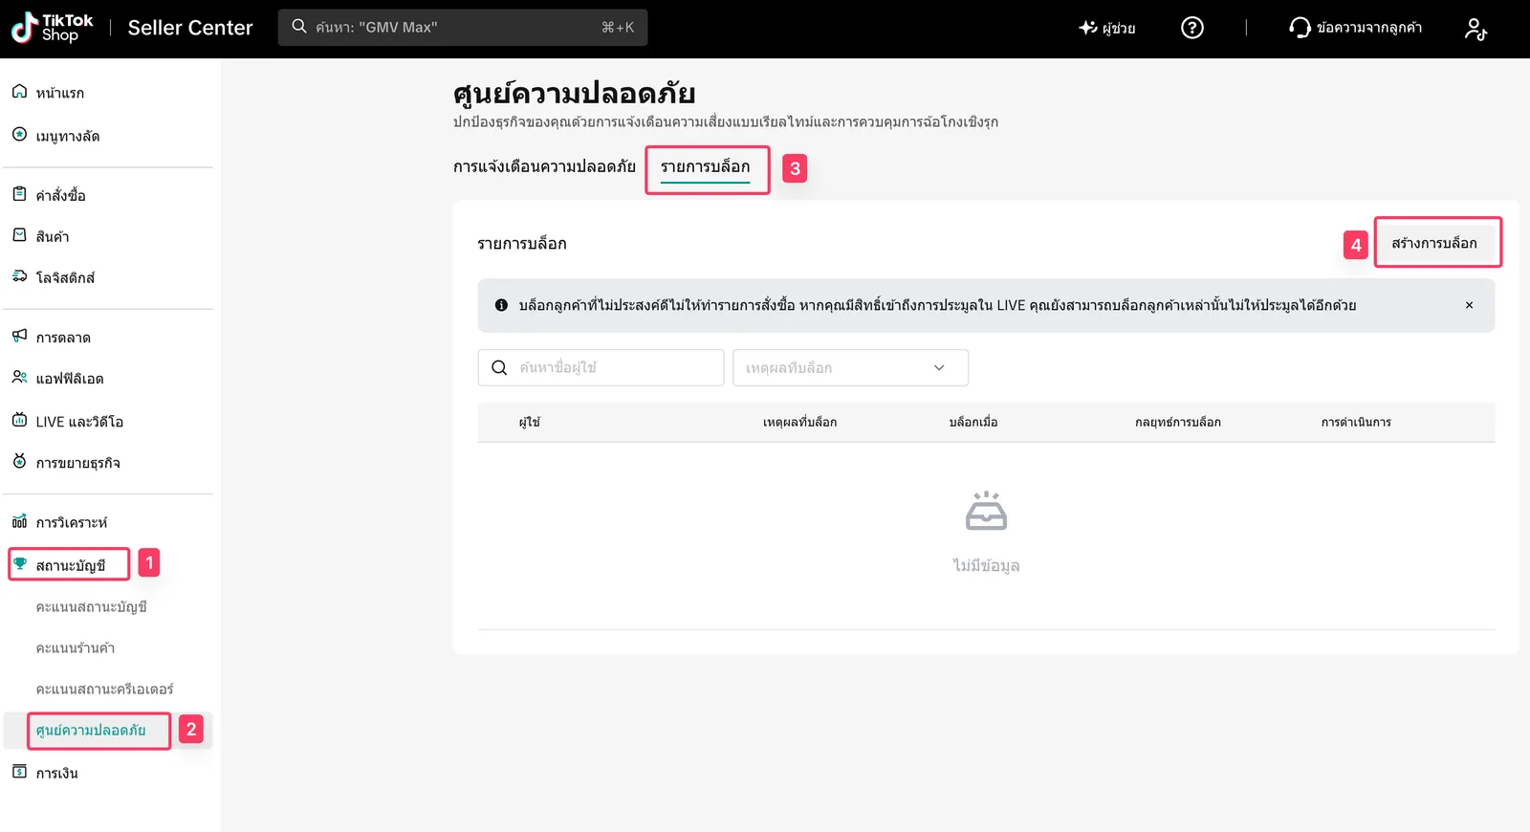
Task: Click the LIVE และวิดีโอ icon
Action: pos(19,420)
